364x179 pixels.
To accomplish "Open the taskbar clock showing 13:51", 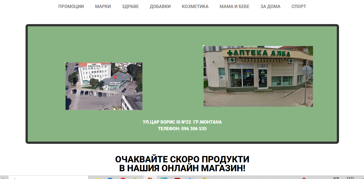I will pyautogui.click(x=350, y=178).
